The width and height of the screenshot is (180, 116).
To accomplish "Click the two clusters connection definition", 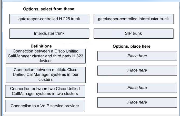I will tap(45, 91).
